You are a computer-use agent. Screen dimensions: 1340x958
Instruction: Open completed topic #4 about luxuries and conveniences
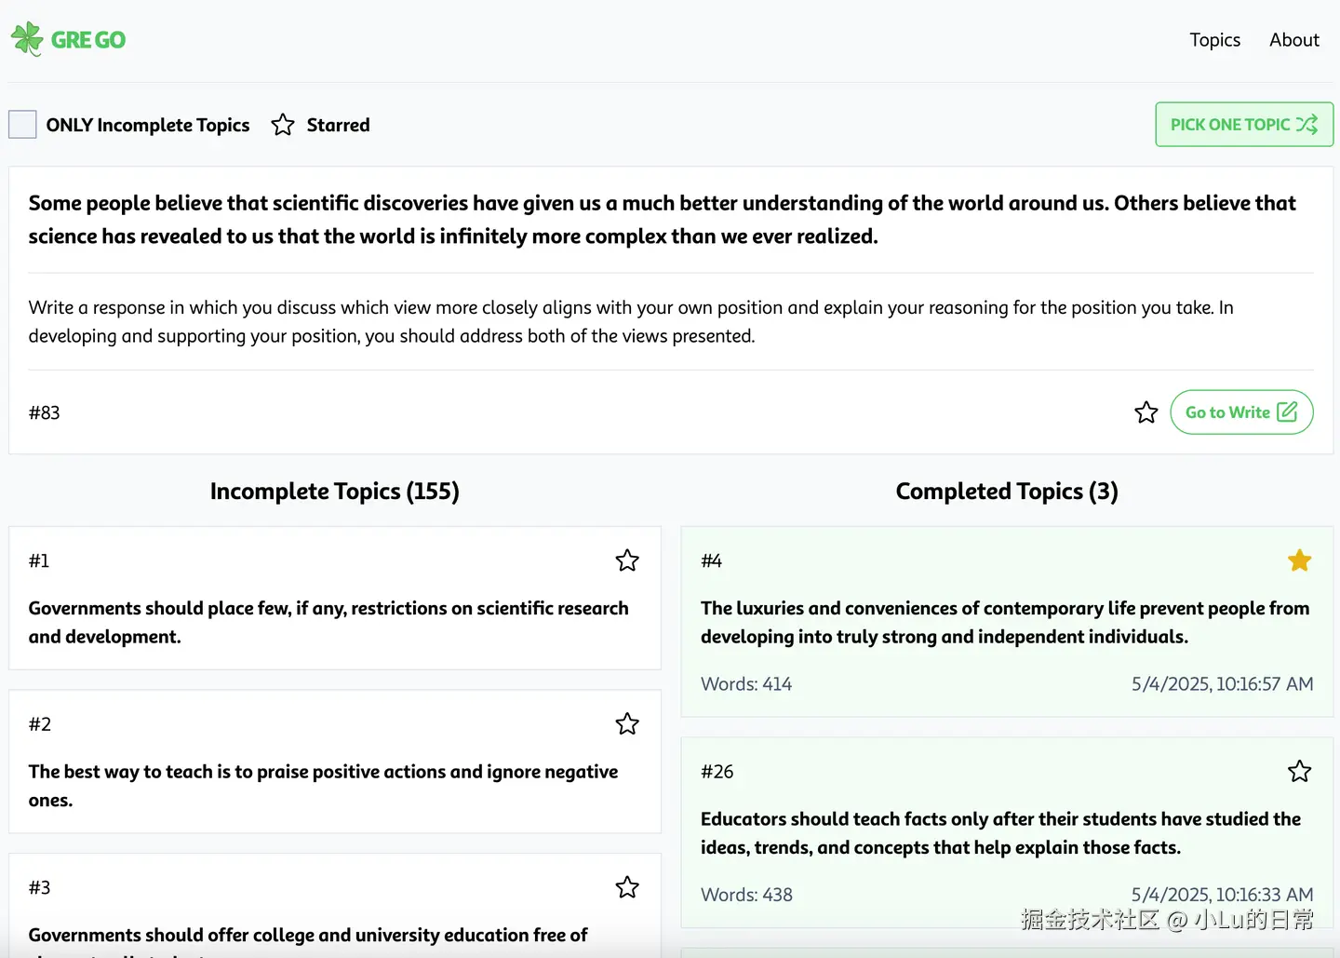pyautogui.click(x=1004, y=622)
